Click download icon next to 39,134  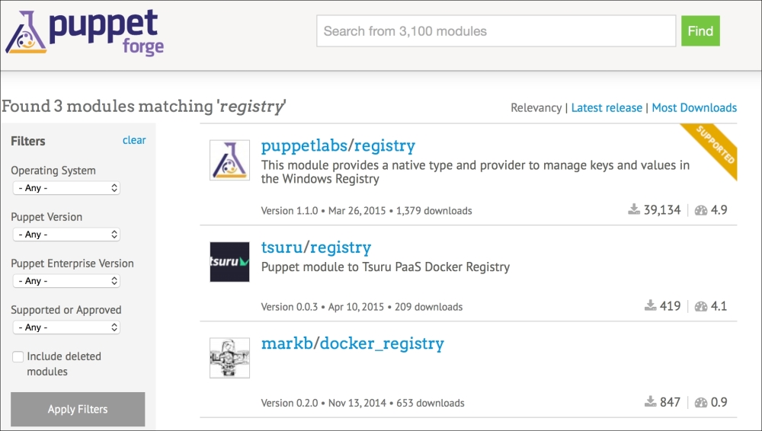pos(632,210)
